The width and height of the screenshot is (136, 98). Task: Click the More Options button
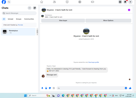coord(108,21)
